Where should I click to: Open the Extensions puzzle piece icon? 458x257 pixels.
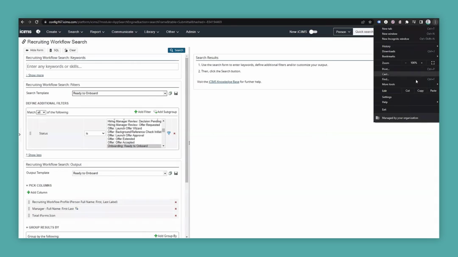tap(407, 22)
